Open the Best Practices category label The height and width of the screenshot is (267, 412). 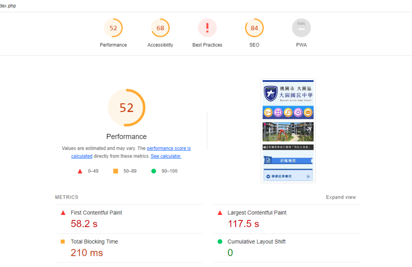pos(207,45)
